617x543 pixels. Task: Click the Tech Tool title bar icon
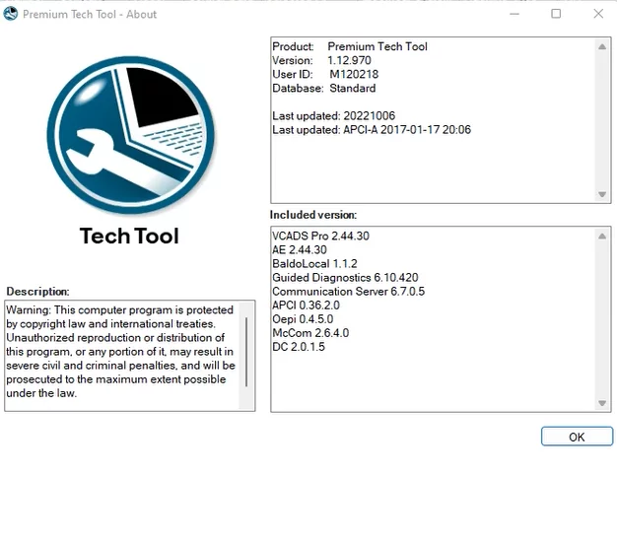coord(11,14)
